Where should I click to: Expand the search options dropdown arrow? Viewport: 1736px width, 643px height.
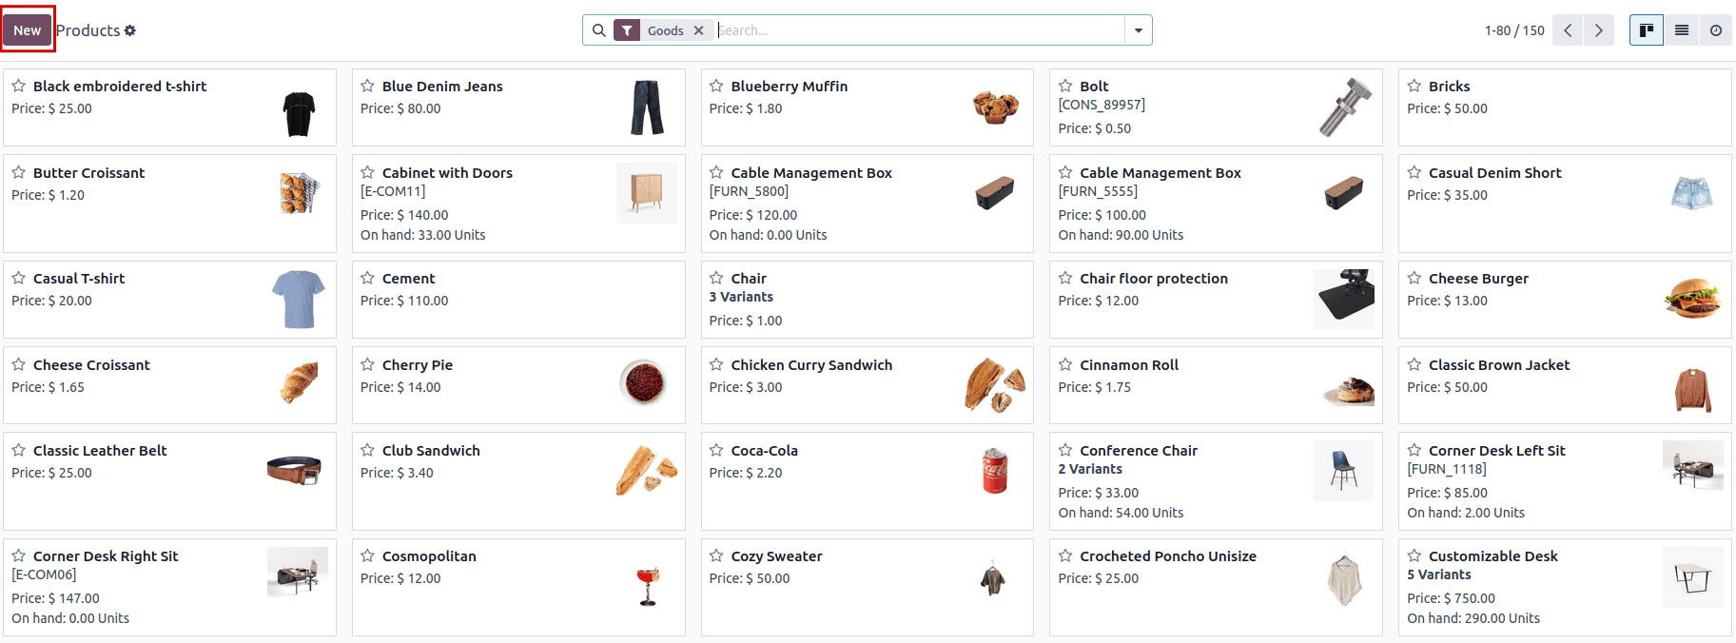click(x=1139, y=30)
